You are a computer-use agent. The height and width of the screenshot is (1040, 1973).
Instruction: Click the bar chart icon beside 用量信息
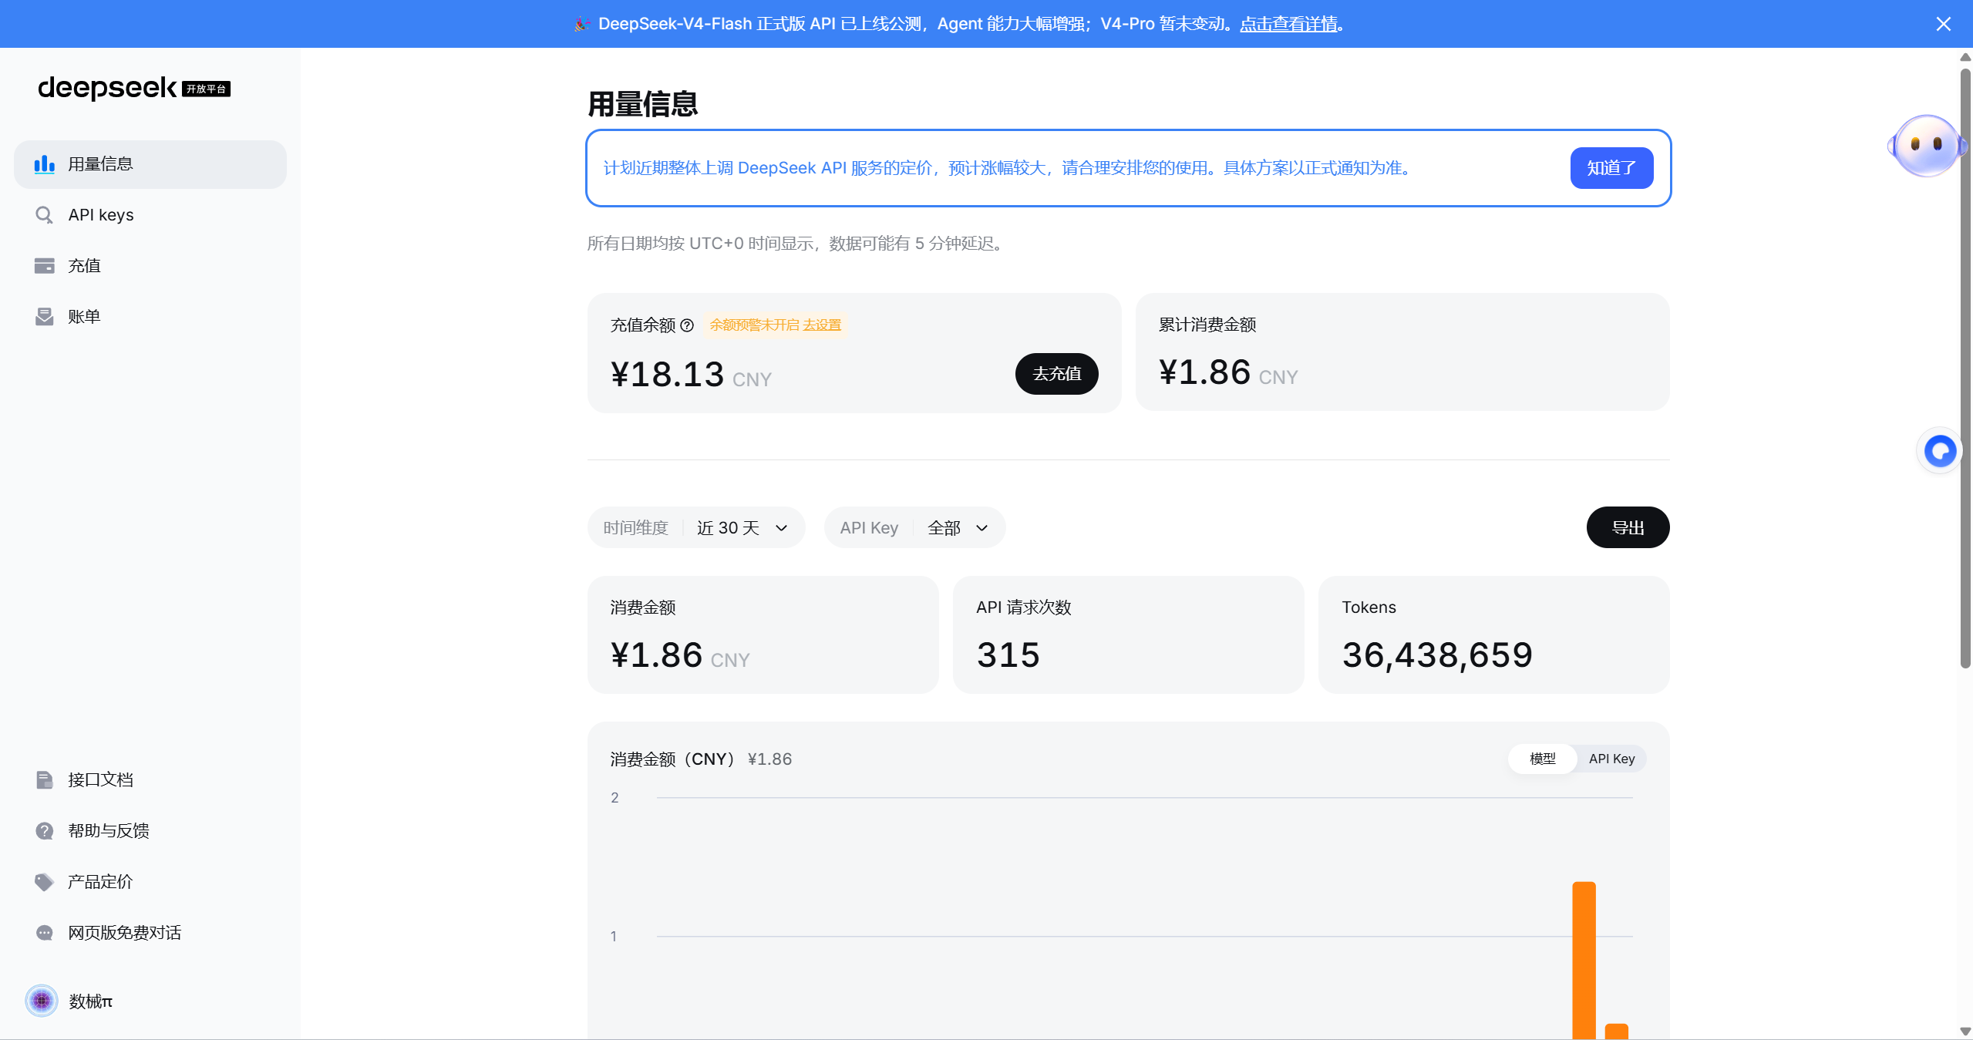coord(45,164)
